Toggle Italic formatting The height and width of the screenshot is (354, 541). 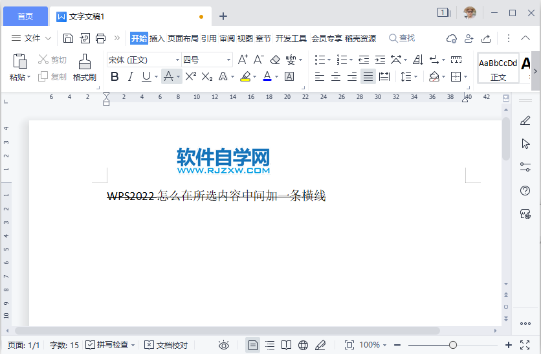point(131,76)
